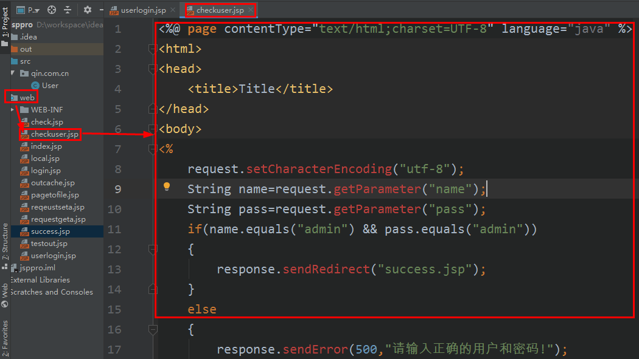Open reqeustseta.jsp file
639x359 pixels.
[x=57, y=207]
